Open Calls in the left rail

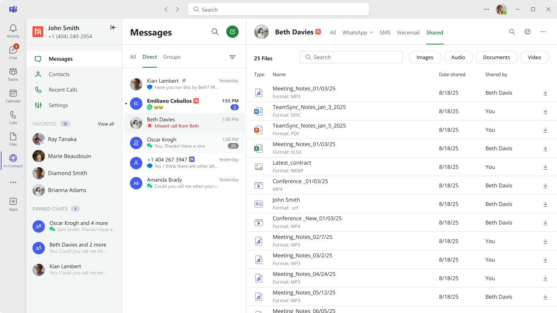point(13,117)
